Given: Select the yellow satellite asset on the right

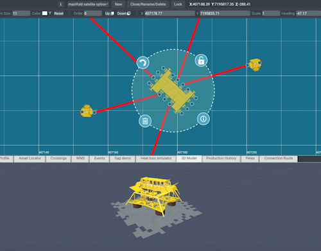Looking at the screenshot, I should 256,64.
